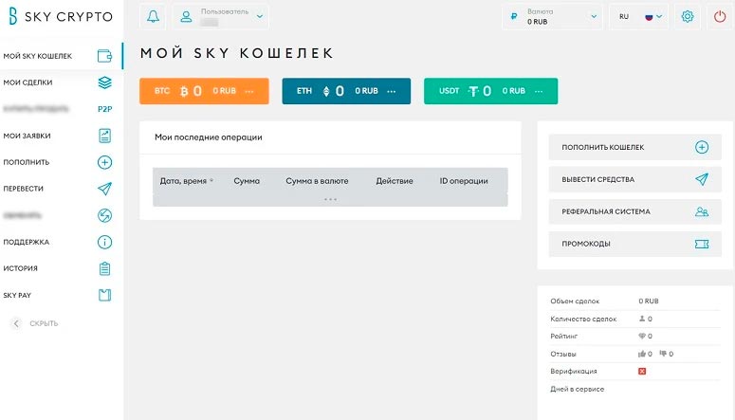Click the layers icon beside Мои сделки

click(105, 82)
